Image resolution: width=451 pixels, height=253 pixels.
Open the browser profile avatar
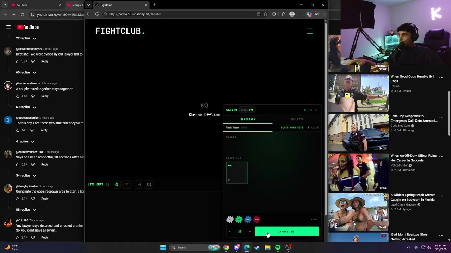point(292,14)
